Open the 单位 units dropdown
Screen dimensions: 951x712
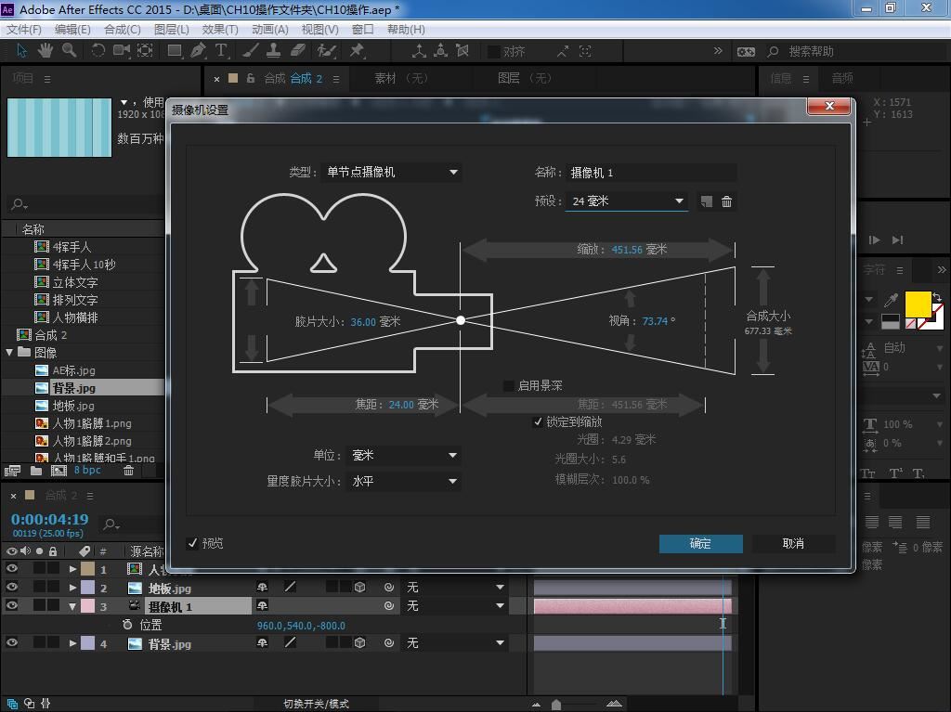click(x=403, y=455)
